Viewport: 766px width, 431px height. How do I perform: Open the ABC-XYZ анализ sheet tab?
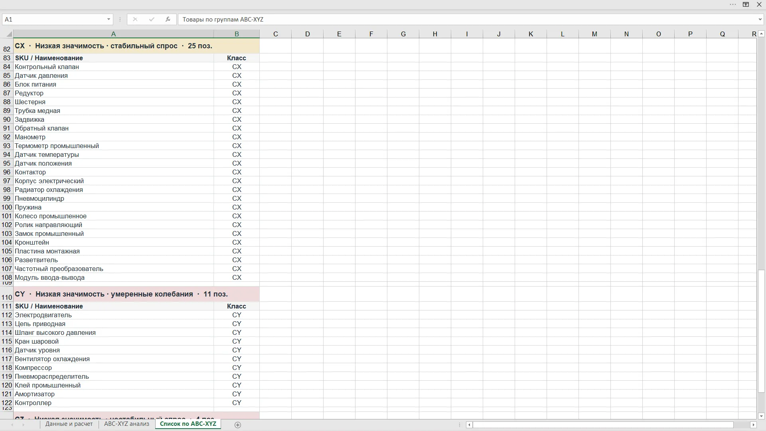(x=126, y=424)
